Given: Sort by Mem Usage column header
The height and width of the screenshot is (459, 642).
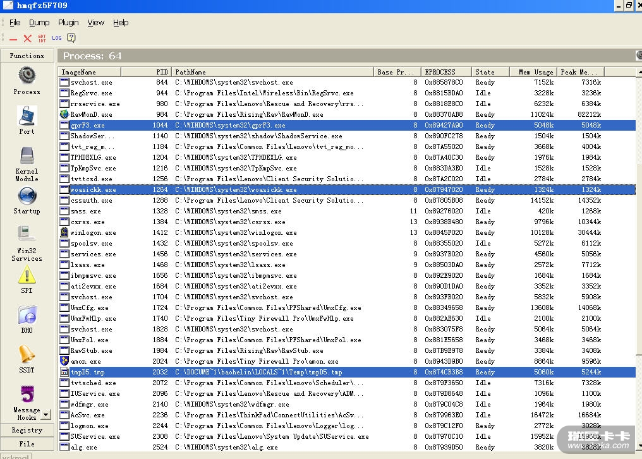Looking at the screenshot, I should [535, 72].
